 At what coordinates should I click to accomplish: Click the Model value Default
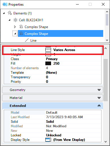tap(52, 113)
